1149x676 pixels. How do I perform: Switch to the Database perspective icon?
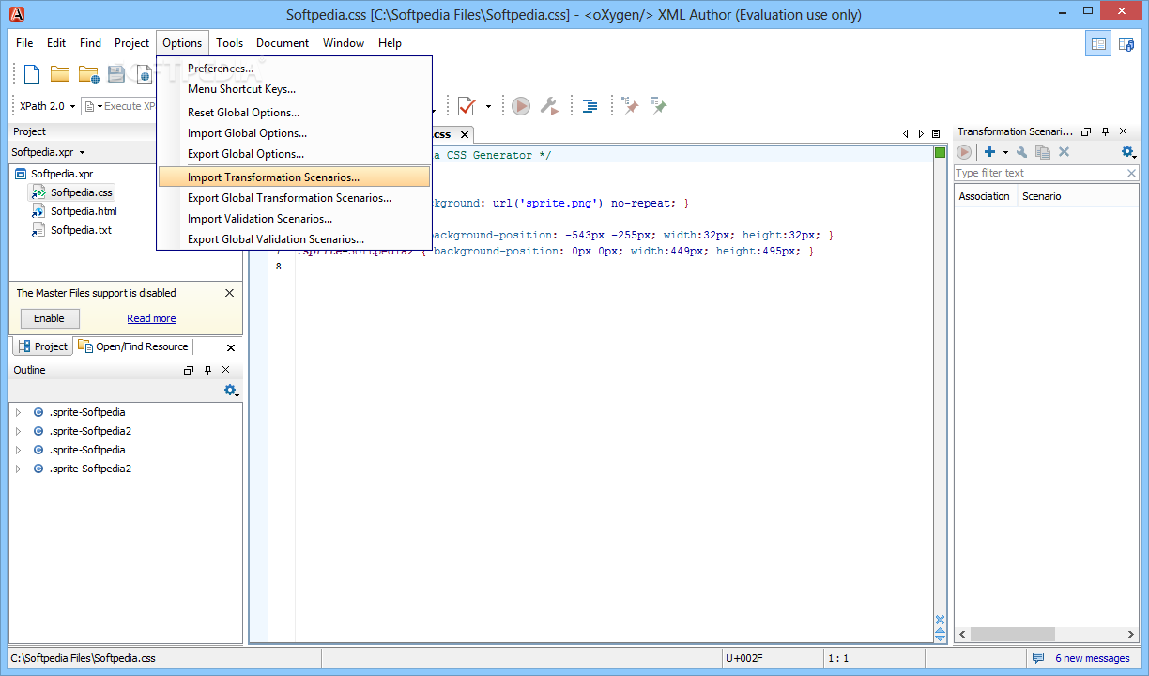coord(1126,43)
